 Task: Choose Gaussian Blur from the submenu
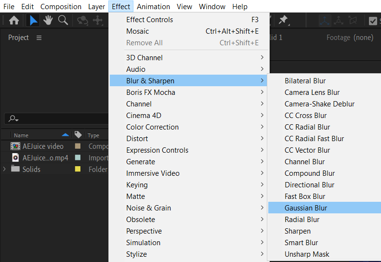click(x=306, y=208)
